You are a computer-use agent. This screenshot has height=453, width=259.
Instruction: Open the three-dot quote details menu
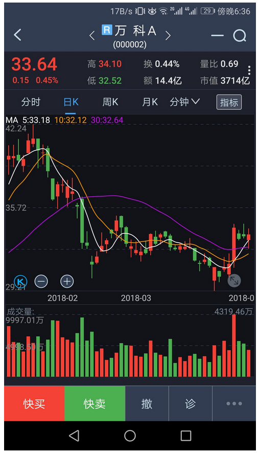249,70
